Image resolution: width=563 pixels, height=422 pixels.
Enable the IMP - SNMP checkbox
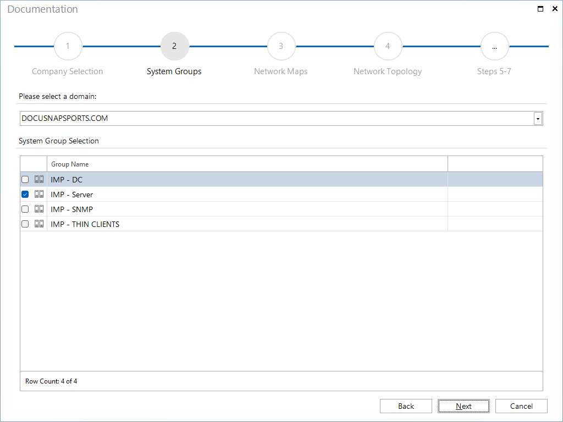pyautogui.click(x=25, y=209)
